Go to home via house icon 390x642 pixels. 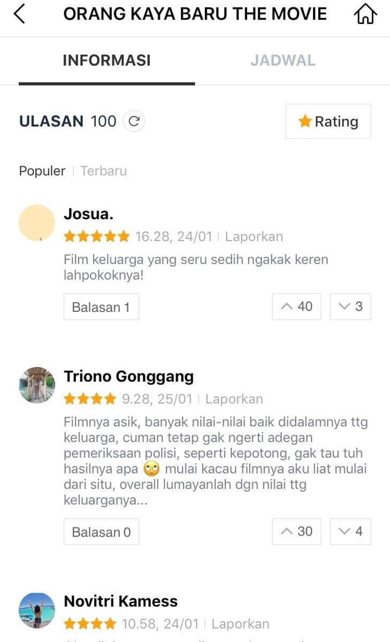pos(365,14)
